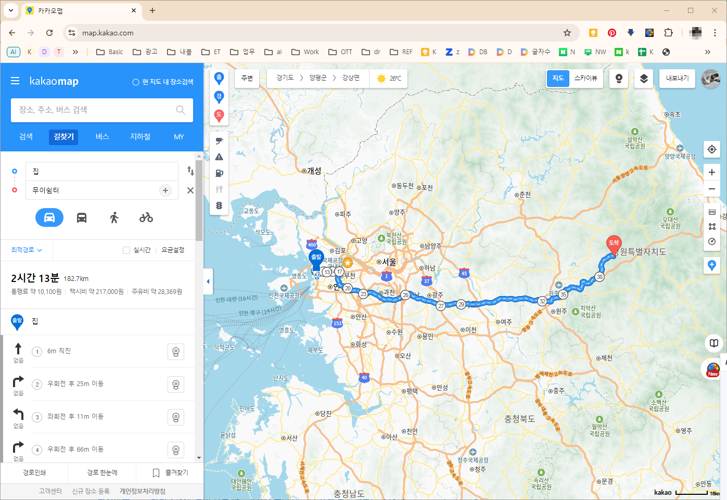Open roadview pin button
This screenshot has height=500, width=727.
(619, 79)
